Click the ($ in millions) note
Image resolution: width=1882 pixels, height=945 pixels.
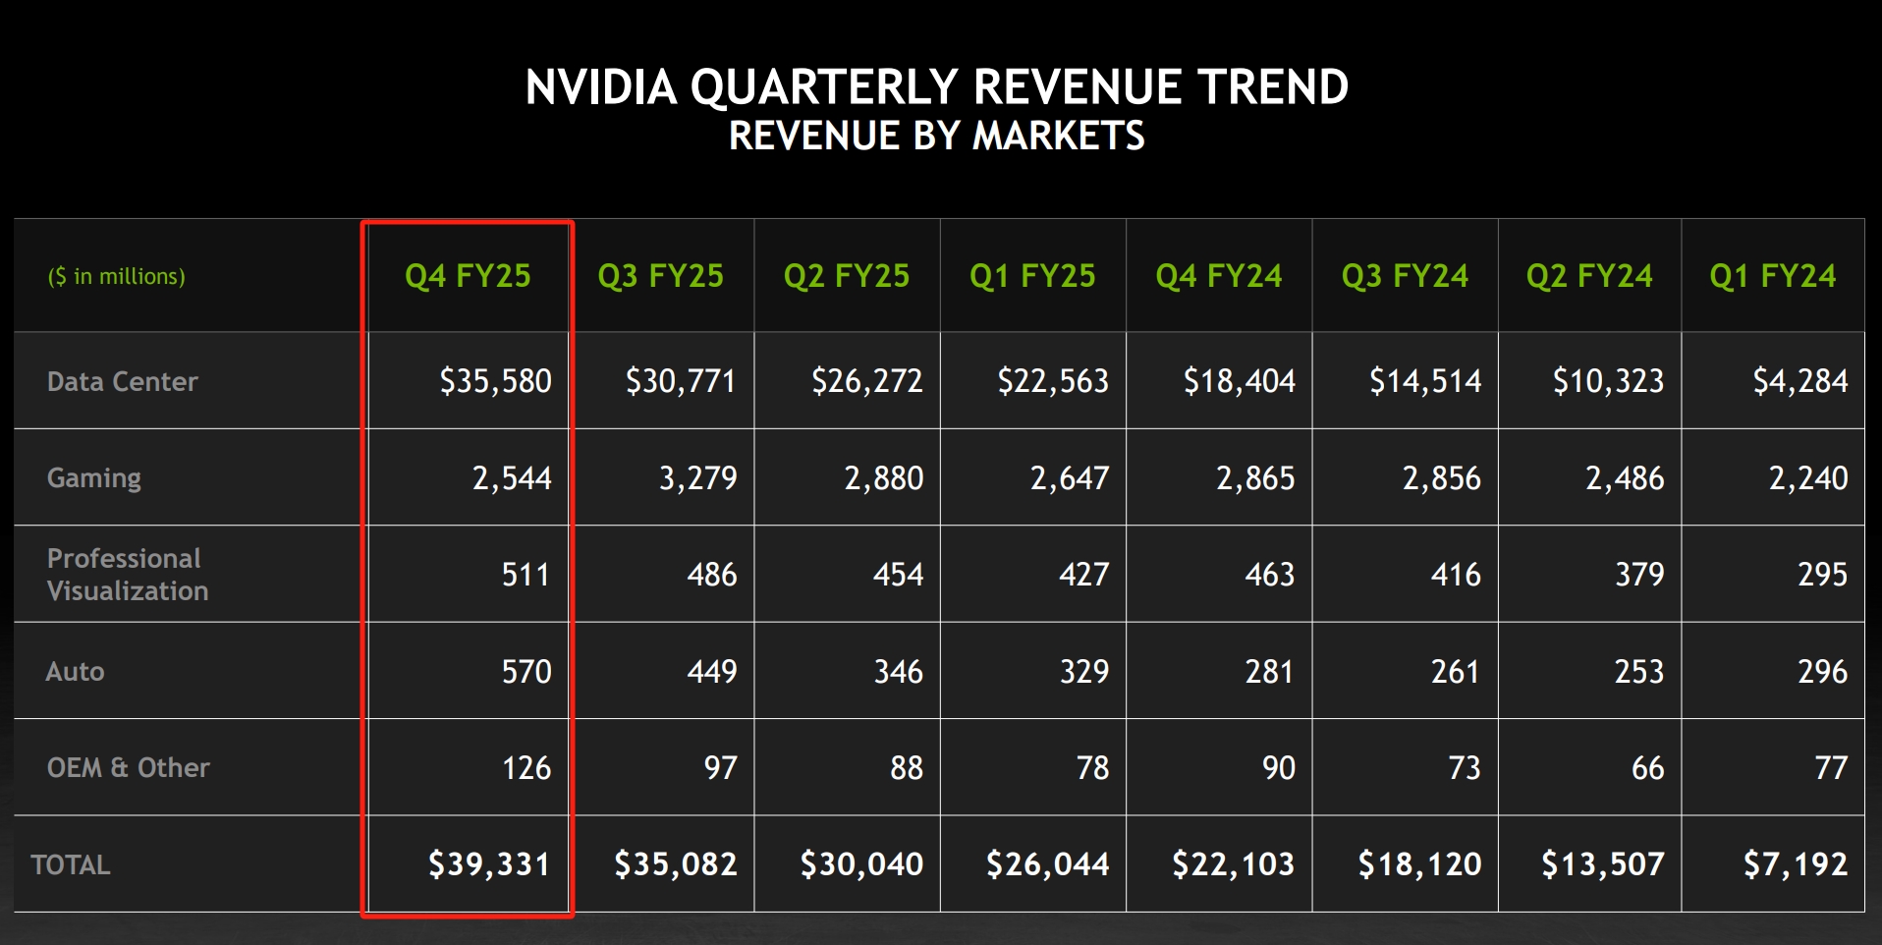click(117, 277)
